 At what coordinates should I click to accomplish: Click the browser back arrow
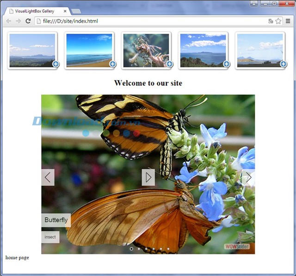click(x=9, y=21)
